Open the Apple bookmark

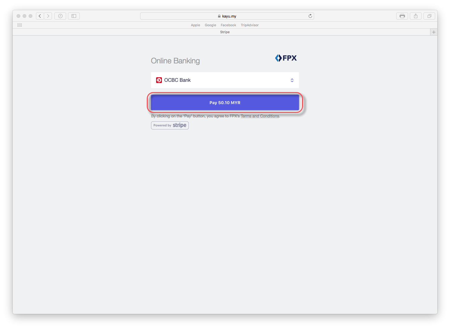pyautogui.click(x=195, y=25)
